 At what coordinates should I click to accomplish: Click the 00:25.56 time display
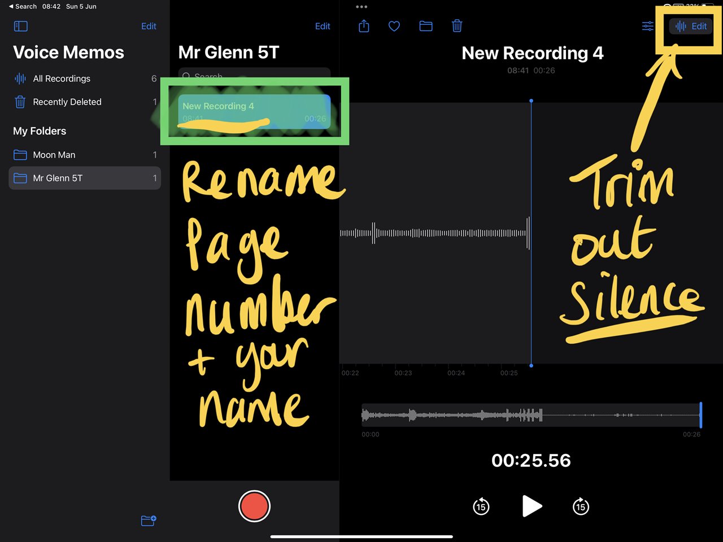(x=531, y=460)
